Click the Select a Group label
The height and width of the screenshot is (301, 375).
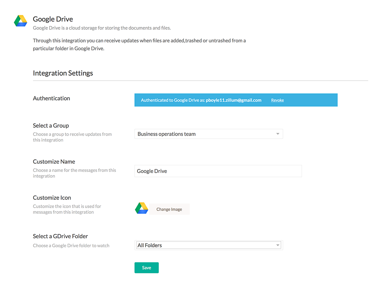(x=51, y=126)
